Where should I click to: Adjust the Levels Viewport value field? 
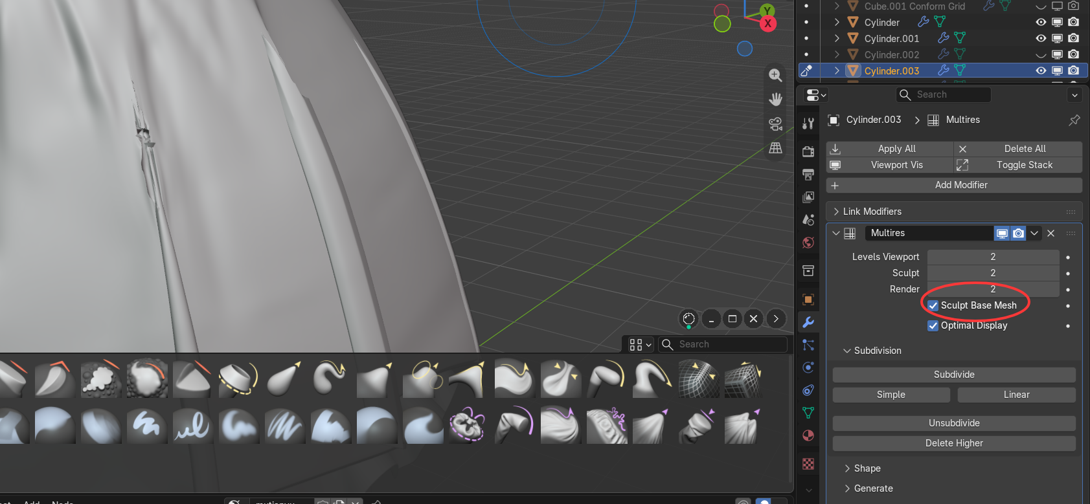click(x=993, y=257)
